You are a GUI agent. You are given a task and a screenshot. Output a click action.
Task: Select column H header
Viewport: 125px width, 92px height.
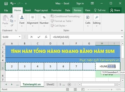[102, 43]
